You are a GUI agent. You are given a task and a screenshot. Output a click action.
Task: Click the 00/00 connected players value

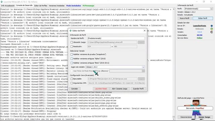point(200,35)
